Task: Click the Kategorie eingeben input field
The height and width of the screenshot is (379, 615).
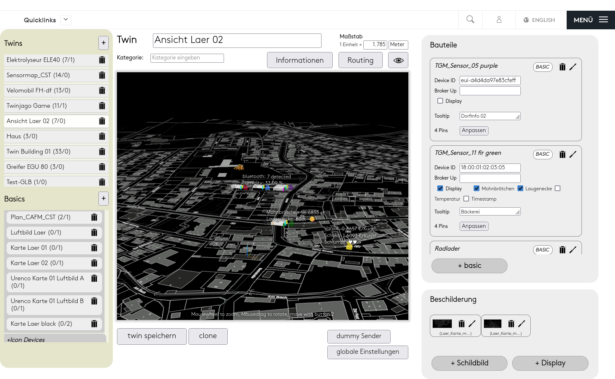Action: (x=187, y=58)
